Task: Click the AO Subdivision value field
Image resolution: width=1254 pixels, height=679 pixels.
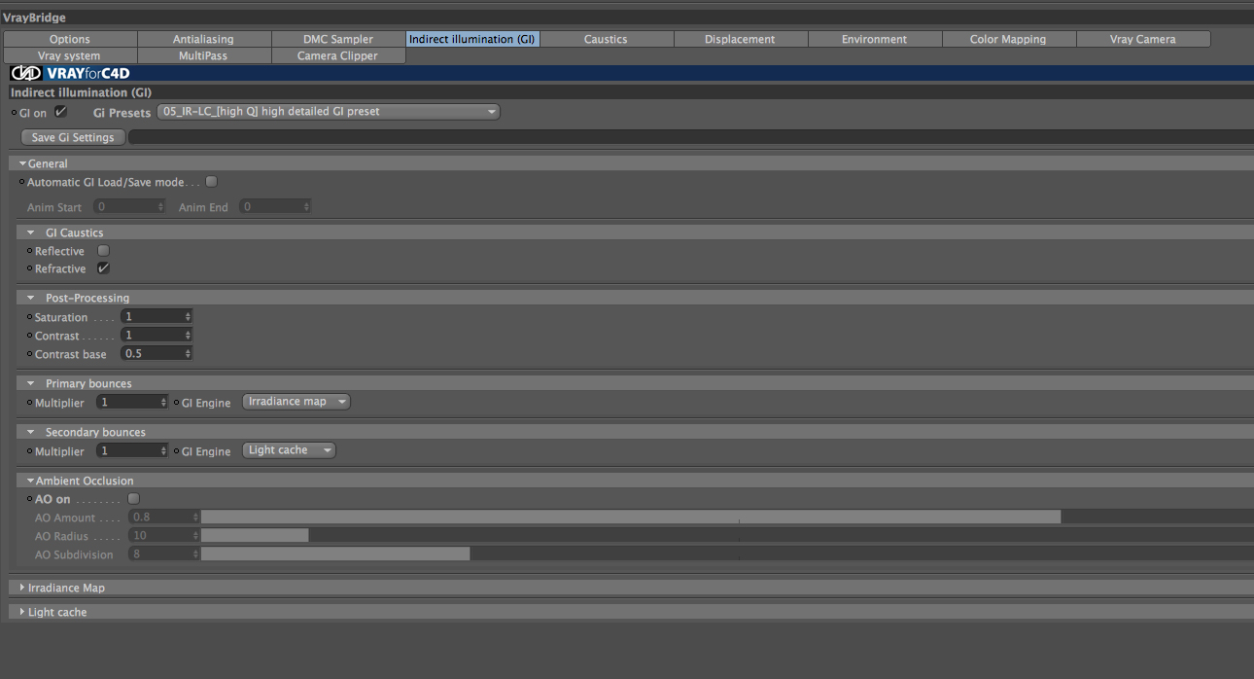Action: point(163,554)
